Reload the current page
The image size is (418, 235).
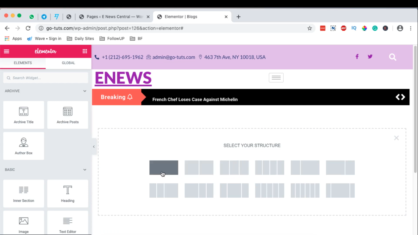click(x=28, y=28)
